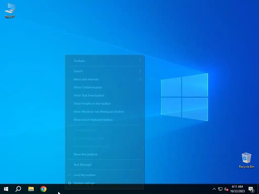Toggle Show touch keyboard button

(104, 119)
